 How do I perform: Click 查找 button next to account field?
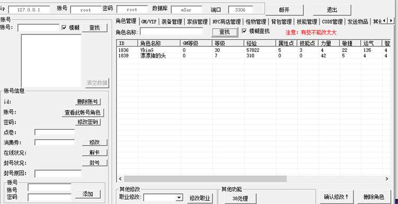(94, 28)
